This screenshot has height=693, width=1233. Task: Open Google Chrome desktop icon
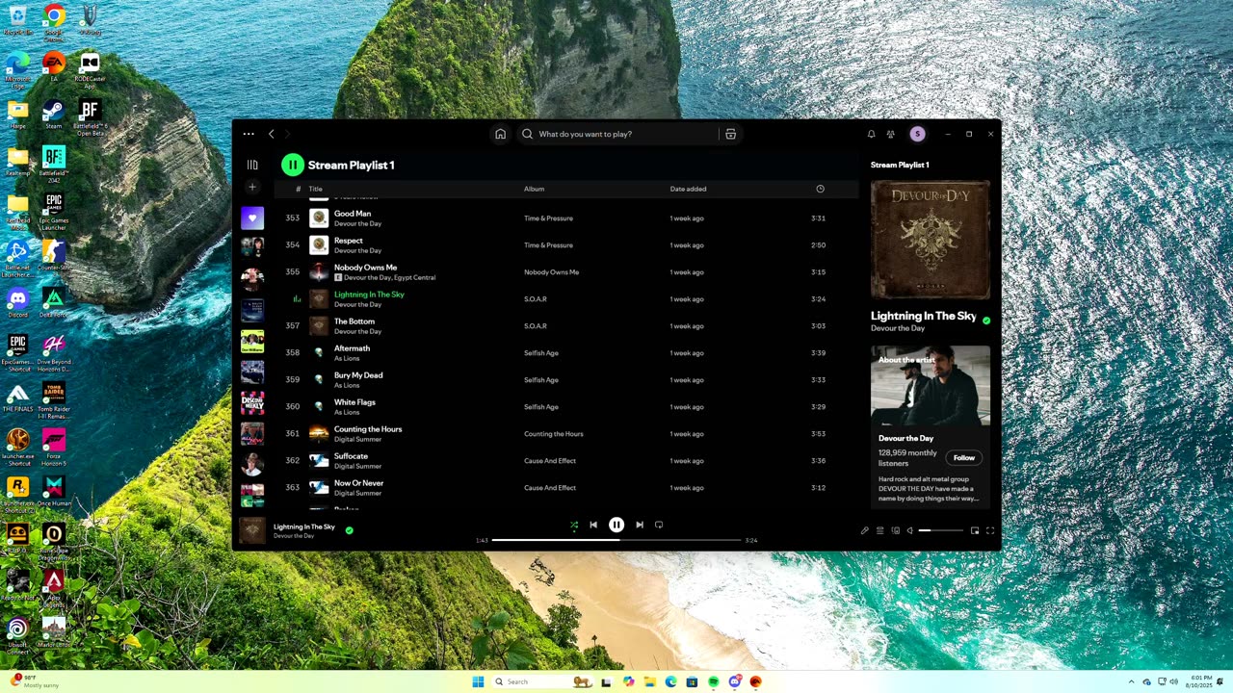point(54,20)
